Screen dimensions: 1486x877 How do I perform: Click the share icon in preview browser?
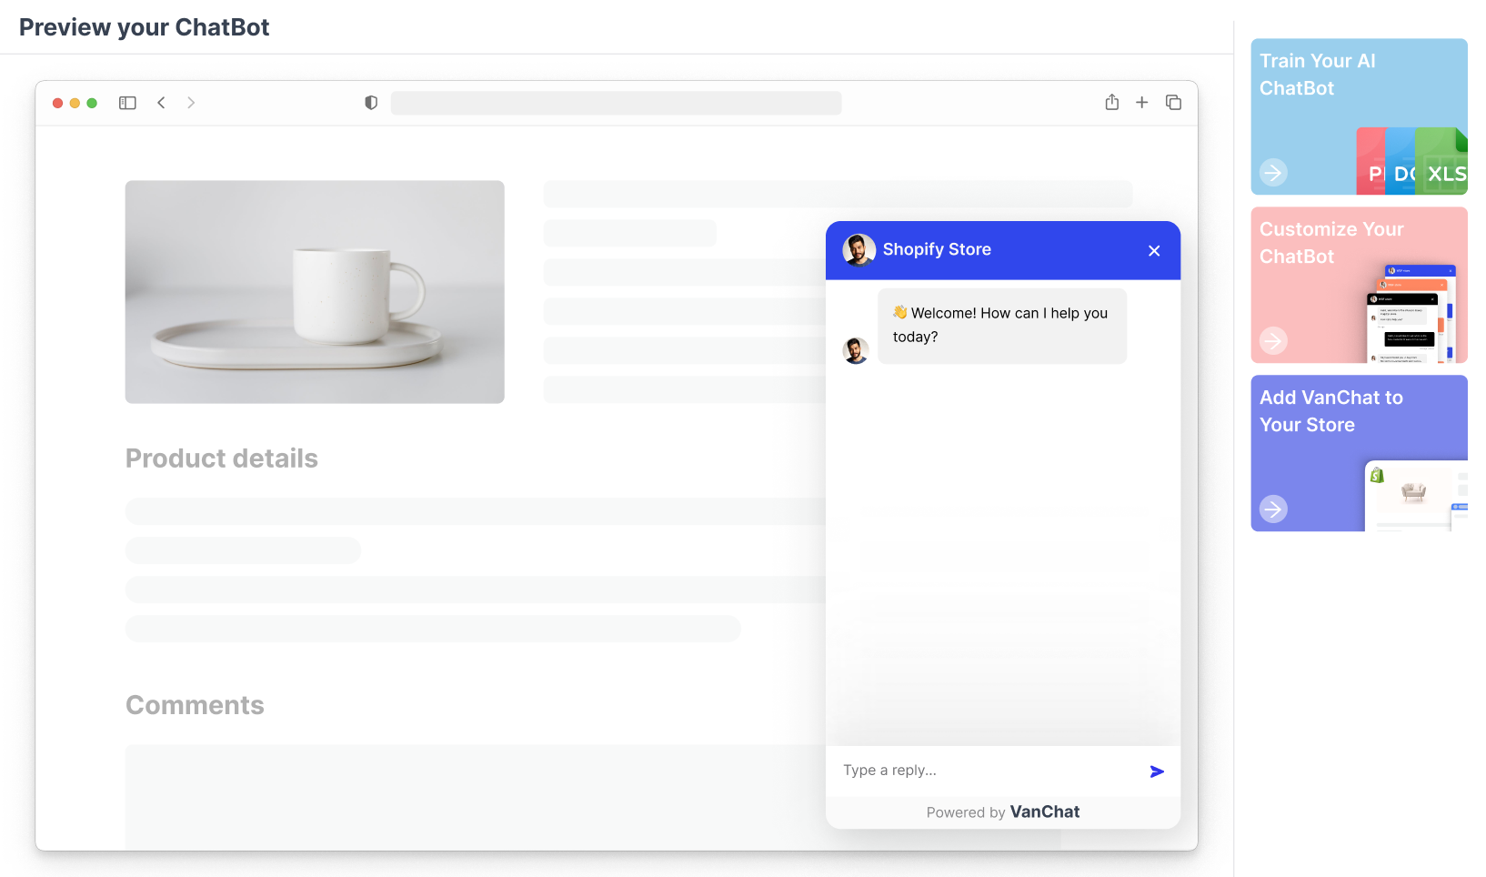click(x=1112, y=102)
